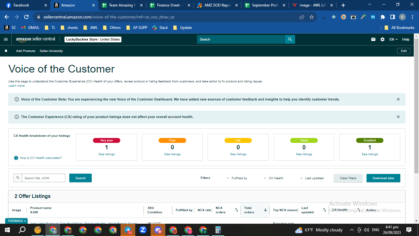
Task: Open Zalo from the taskbar
Action: click(x=143, y=230)
